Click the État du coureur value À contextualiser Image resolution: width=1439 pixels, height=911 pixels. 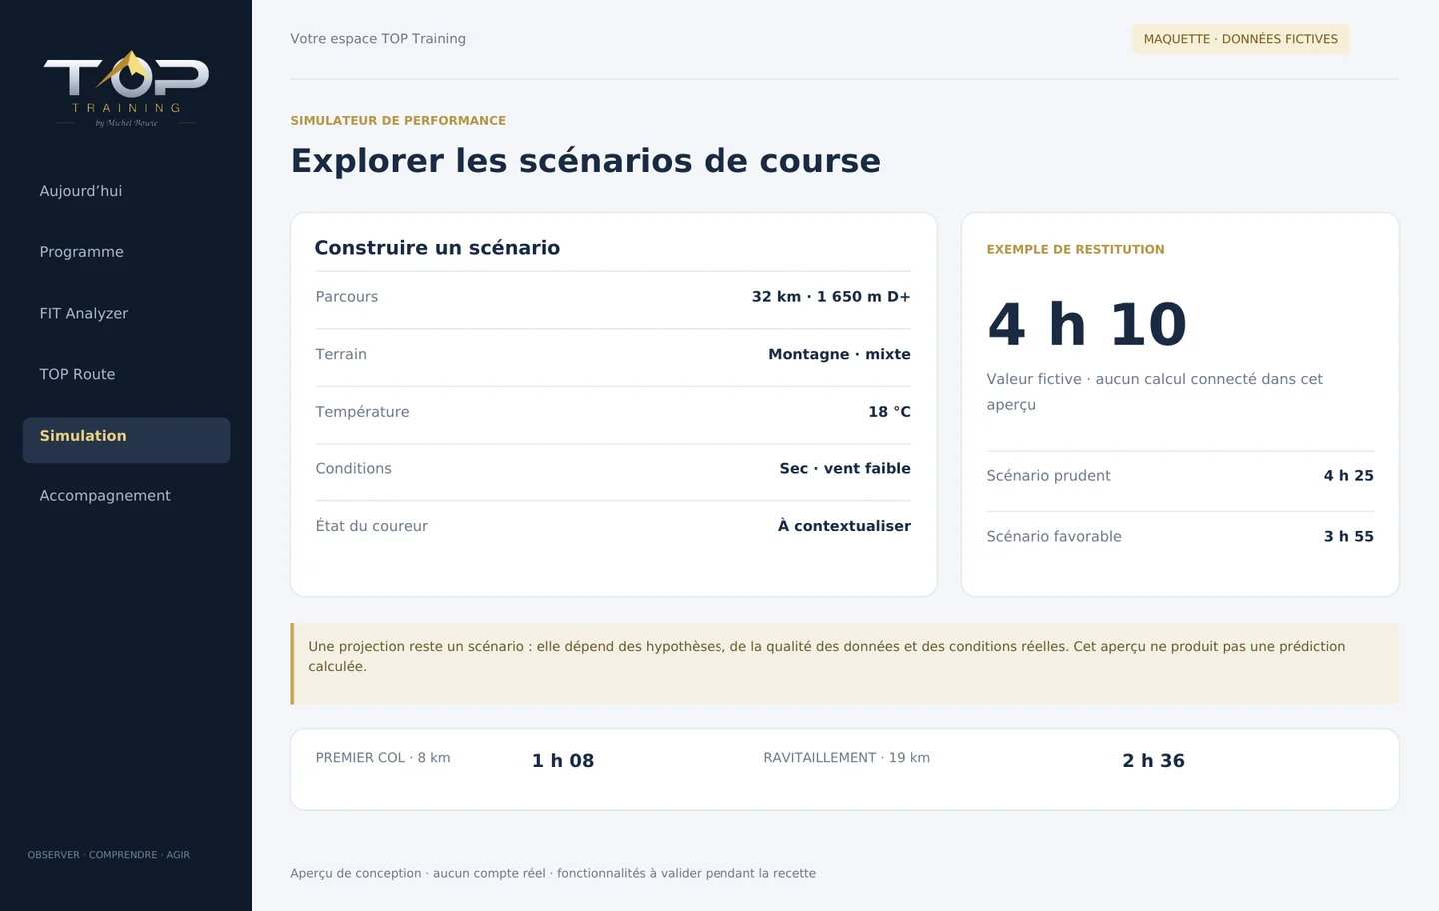(x=844, y=526)
